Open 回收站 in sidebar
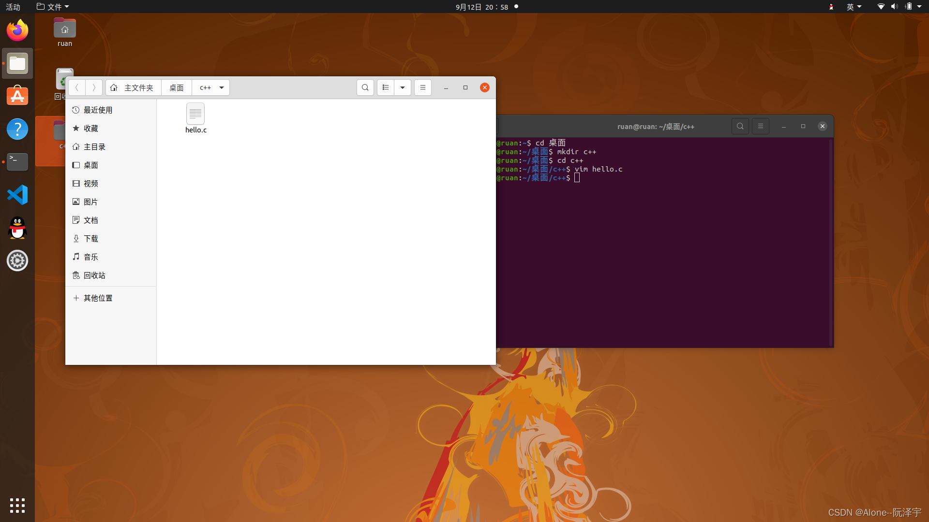Viewport: 929px width, 522px height. [x=94, y=275]
